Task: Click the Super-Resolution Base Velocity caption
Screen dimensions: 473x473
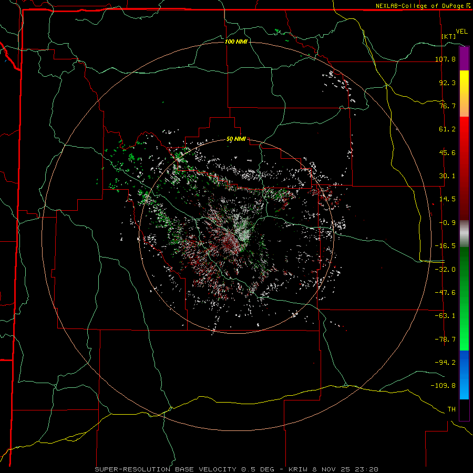Action: pos(236,469)
